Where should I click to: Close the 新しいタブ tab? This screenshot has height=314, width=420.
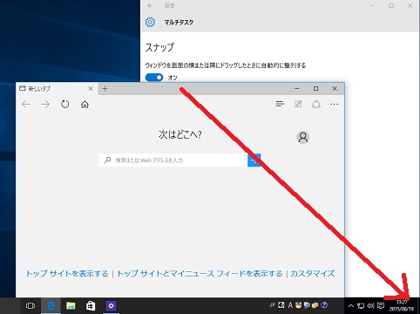coord(91,88)
